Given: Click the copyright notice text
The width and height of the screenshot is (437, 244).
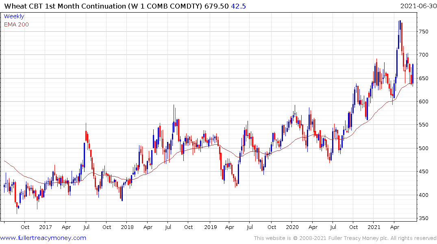Looking at the screenshot, I should pos(345,238).
